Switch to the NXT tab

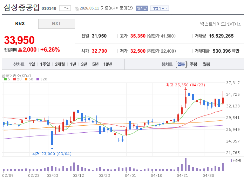click(56, 24)
